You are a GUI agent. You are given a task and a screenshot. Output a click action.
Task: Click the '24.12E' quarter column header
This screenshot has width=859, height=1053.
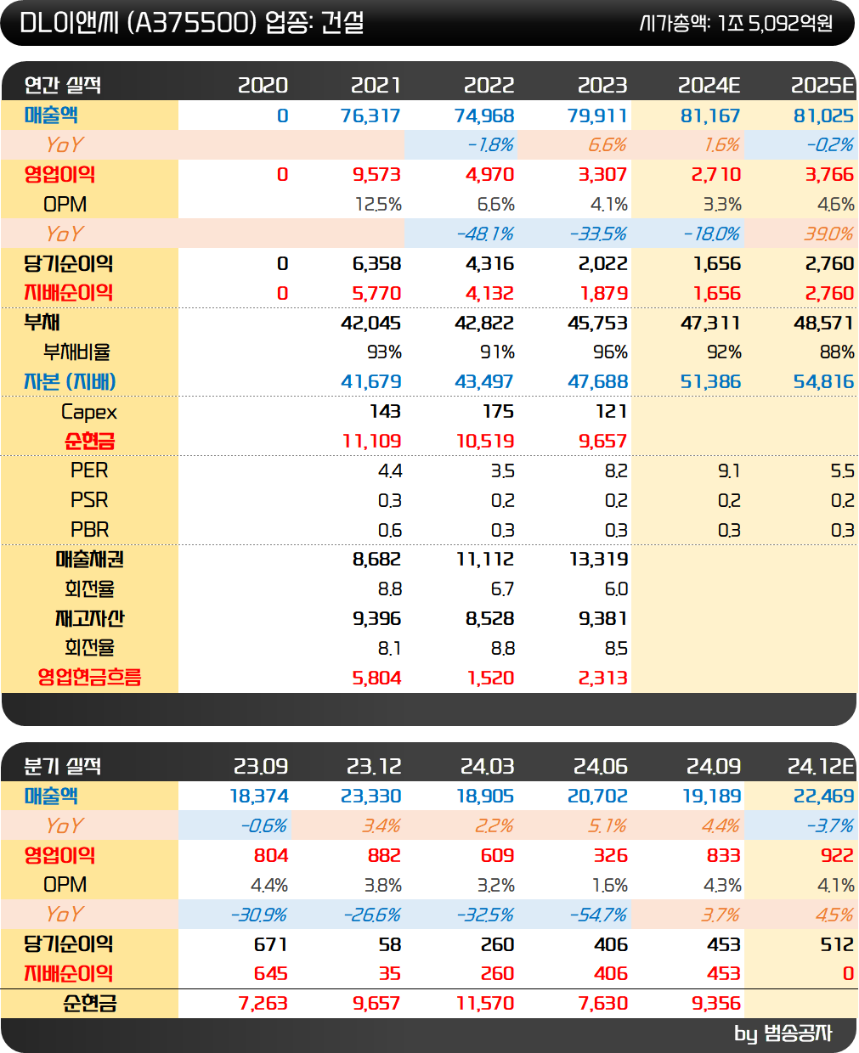821,766
